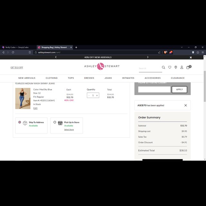Go back with browser back arrow

pyautogui.click(x=4, y=52)
